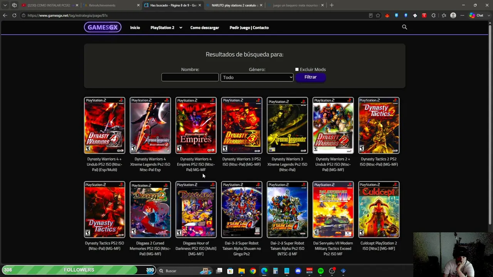Open the Inicio menu item
The height and width of the screenshot is (277, 493).
point(135,28)
